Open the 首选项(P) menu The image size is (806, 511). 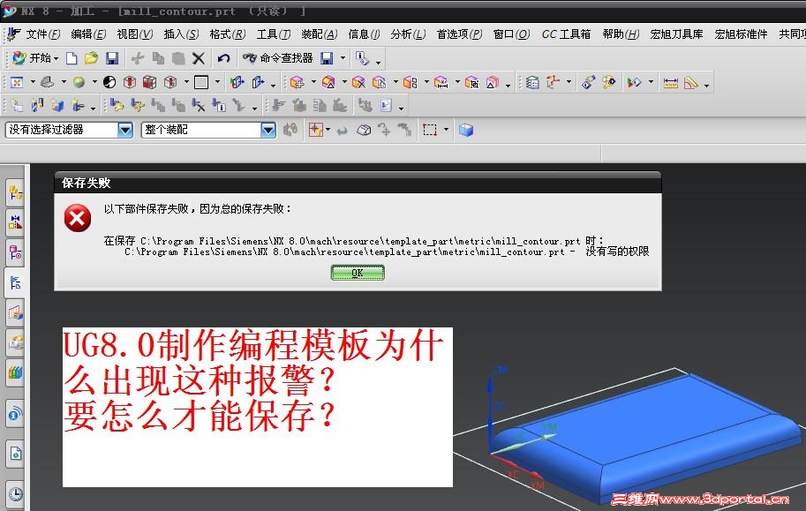point(459,34)
